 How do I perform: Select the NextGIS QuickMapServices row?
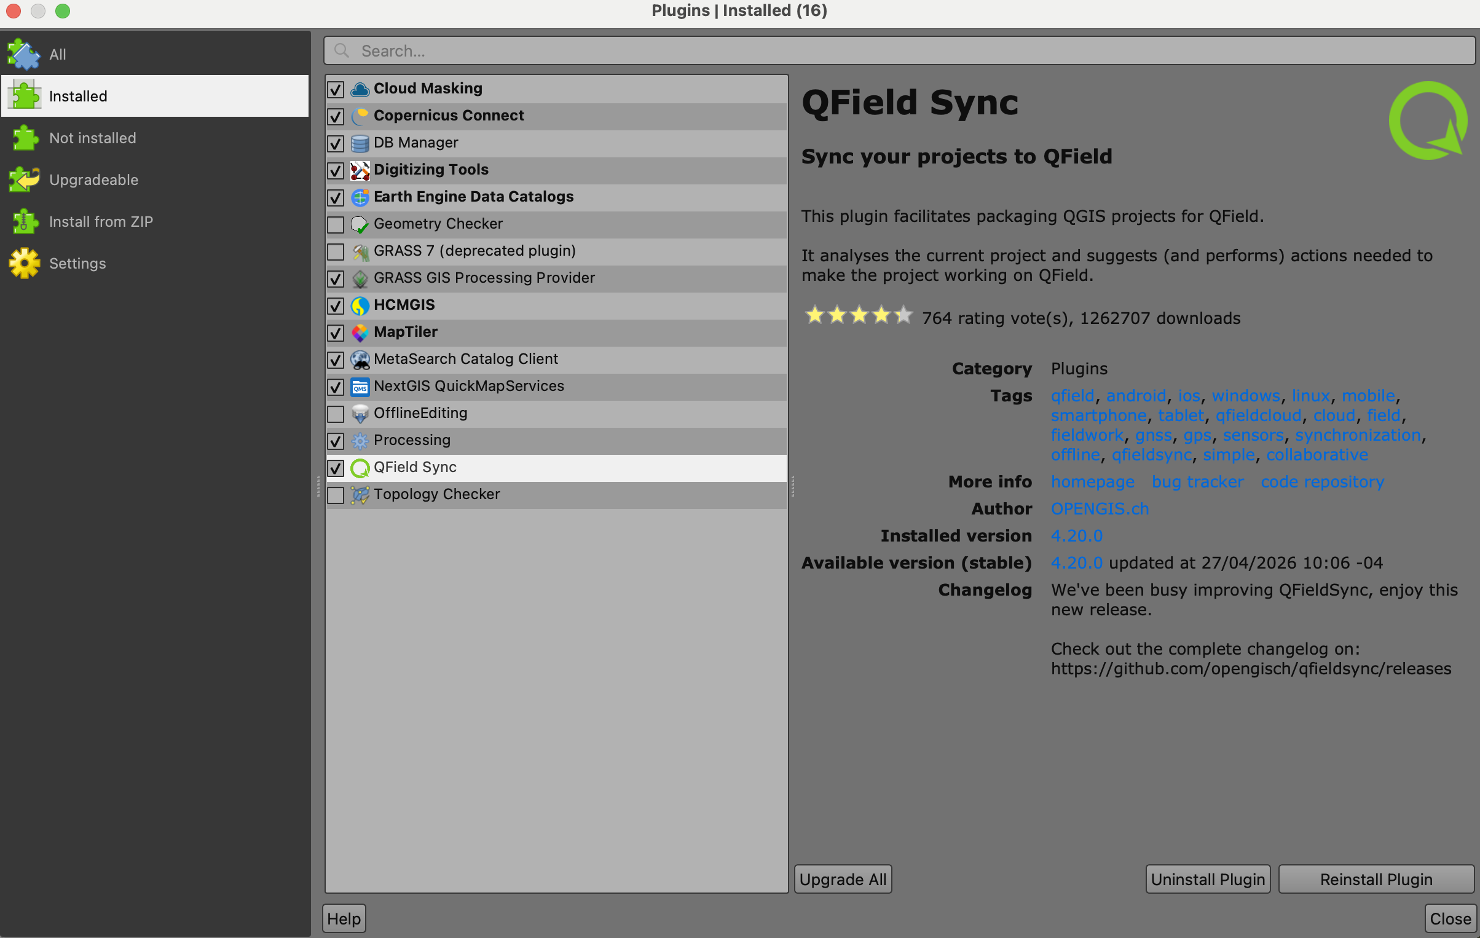(556, 387)
